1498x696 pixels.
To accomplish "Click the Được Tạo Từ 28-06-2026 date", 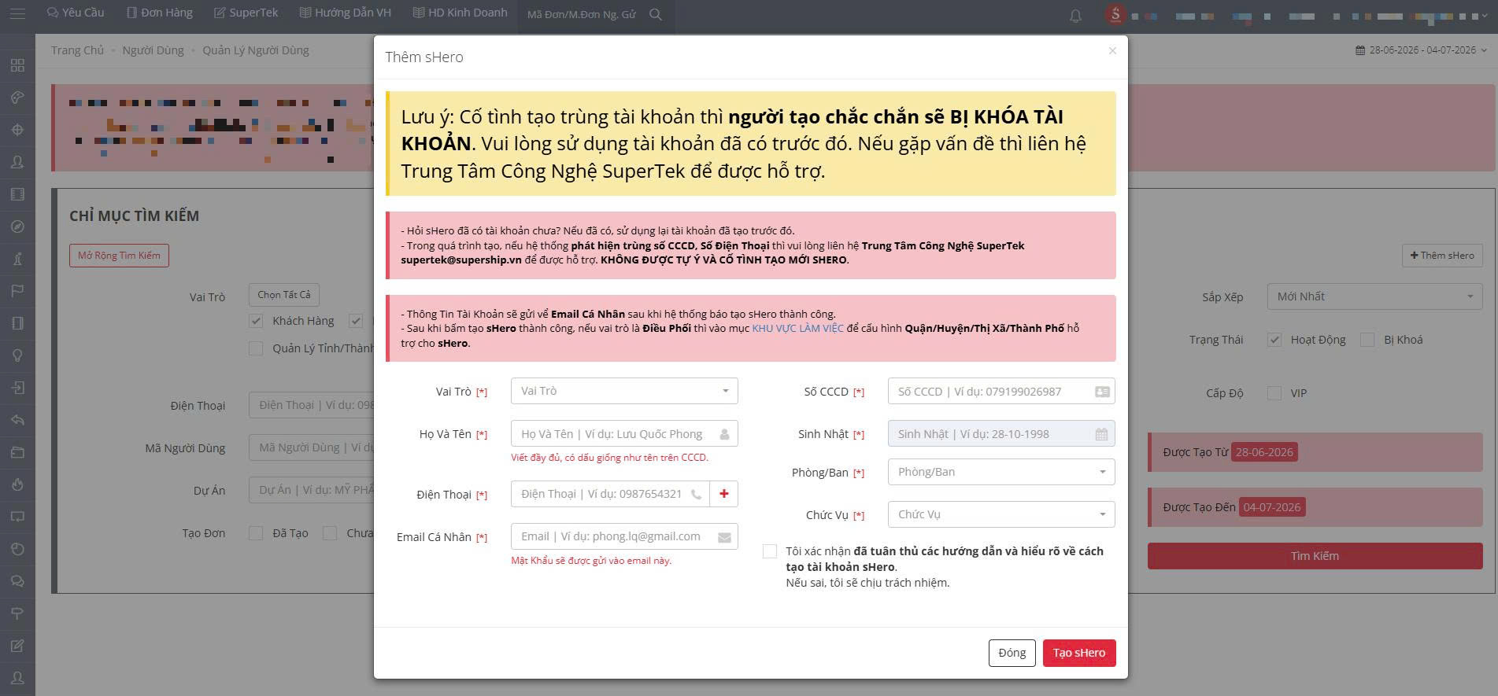I will point(1264,452).
